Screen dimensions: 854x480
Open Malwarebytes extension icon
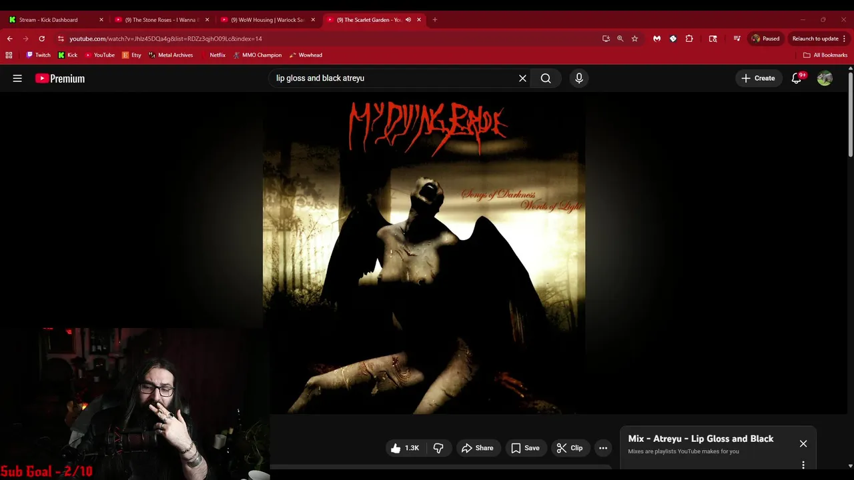(657, 39)
